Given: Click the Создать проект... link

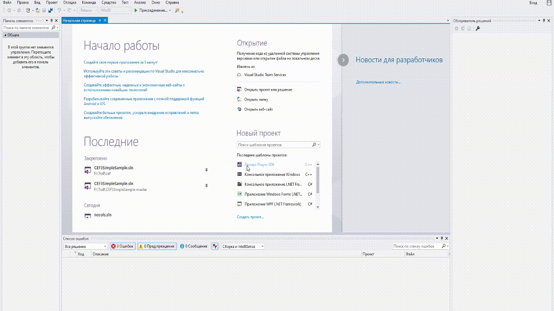Looking at the screenshot, I should [x=250, y=217].
